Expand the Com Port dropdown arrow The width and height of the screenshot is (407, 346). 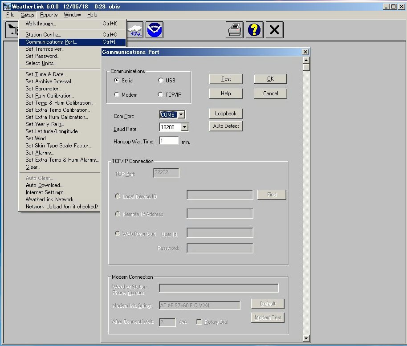tap(181, 114)
